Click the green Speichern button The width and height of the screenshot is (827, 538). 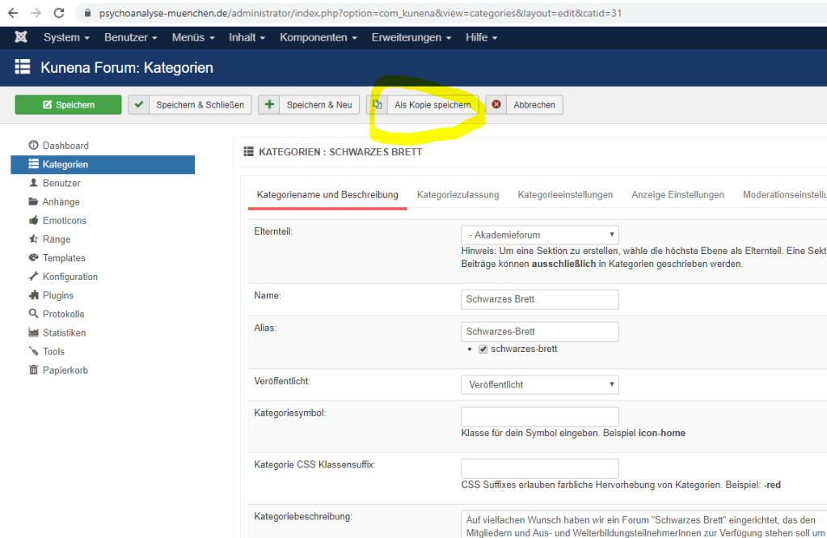[68, 105]
